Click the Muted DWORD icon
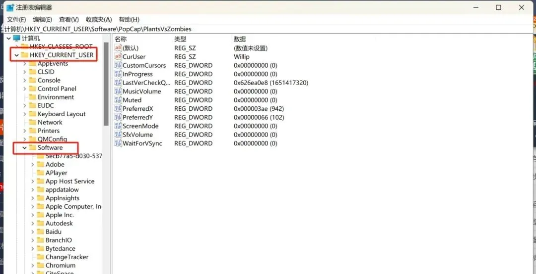Image resolution: width=536 pixels, height=274 pixels. [x=118, y=100]
